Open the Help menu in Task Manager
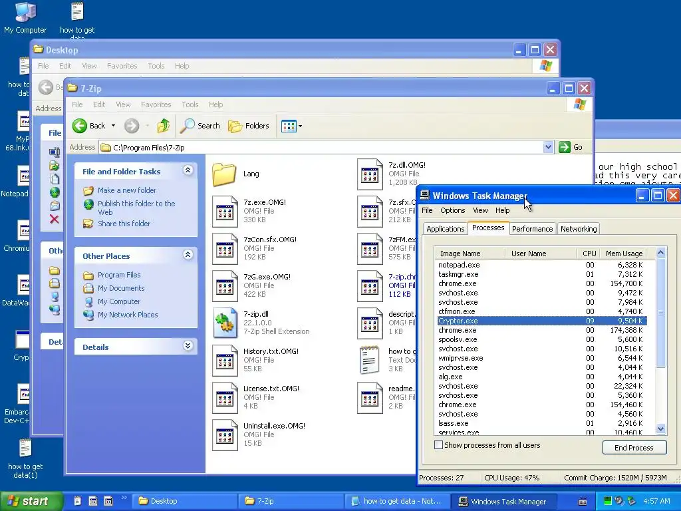681x511 pixels. click(x=503, y=210)
